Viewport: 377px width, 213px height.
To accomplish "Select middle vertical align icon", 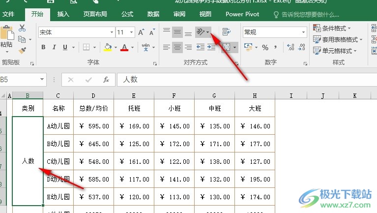I will click(177, 32).
